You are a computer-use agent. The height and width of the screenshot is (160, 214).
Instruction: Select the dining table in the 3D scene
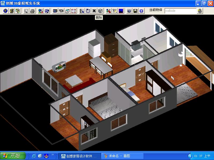(101, 65)
